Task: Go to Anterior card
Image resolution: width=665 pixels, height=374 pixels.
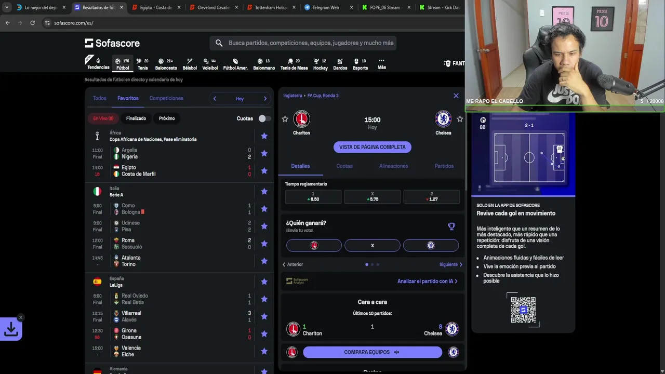Action: pos(292,264)
